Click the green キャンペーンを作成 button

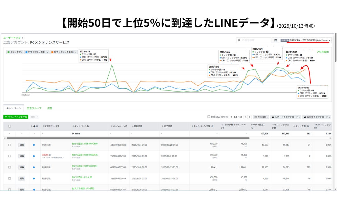(16, 117)
